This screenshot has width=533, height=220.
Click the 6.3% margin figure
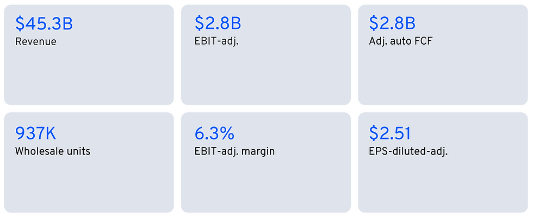point(214,133)
